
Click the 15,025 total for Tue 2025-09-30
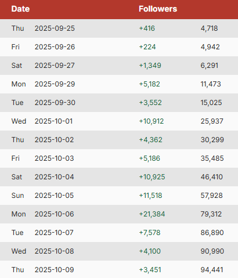211,103
